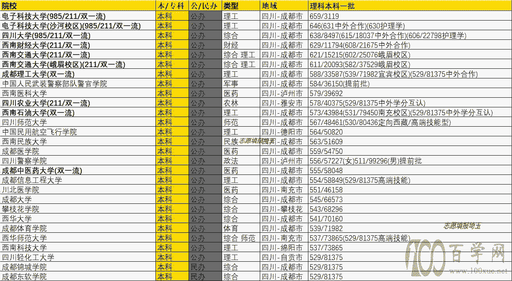This screenshot has width=512, height=281.
Task: Click 财经 type cell in 西南财经大学 row
Action: click(240, 45)
